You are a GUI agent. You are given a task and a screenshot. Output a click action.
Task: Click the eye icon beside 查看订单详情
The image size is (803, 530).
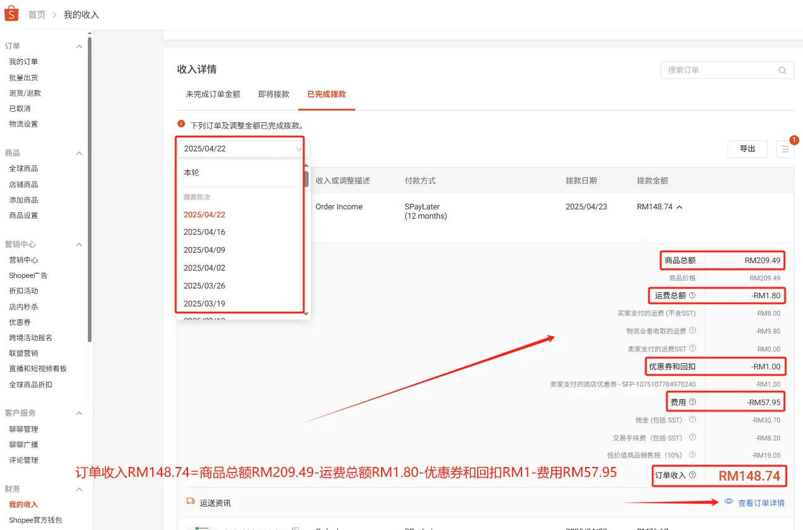click(729, 502)
